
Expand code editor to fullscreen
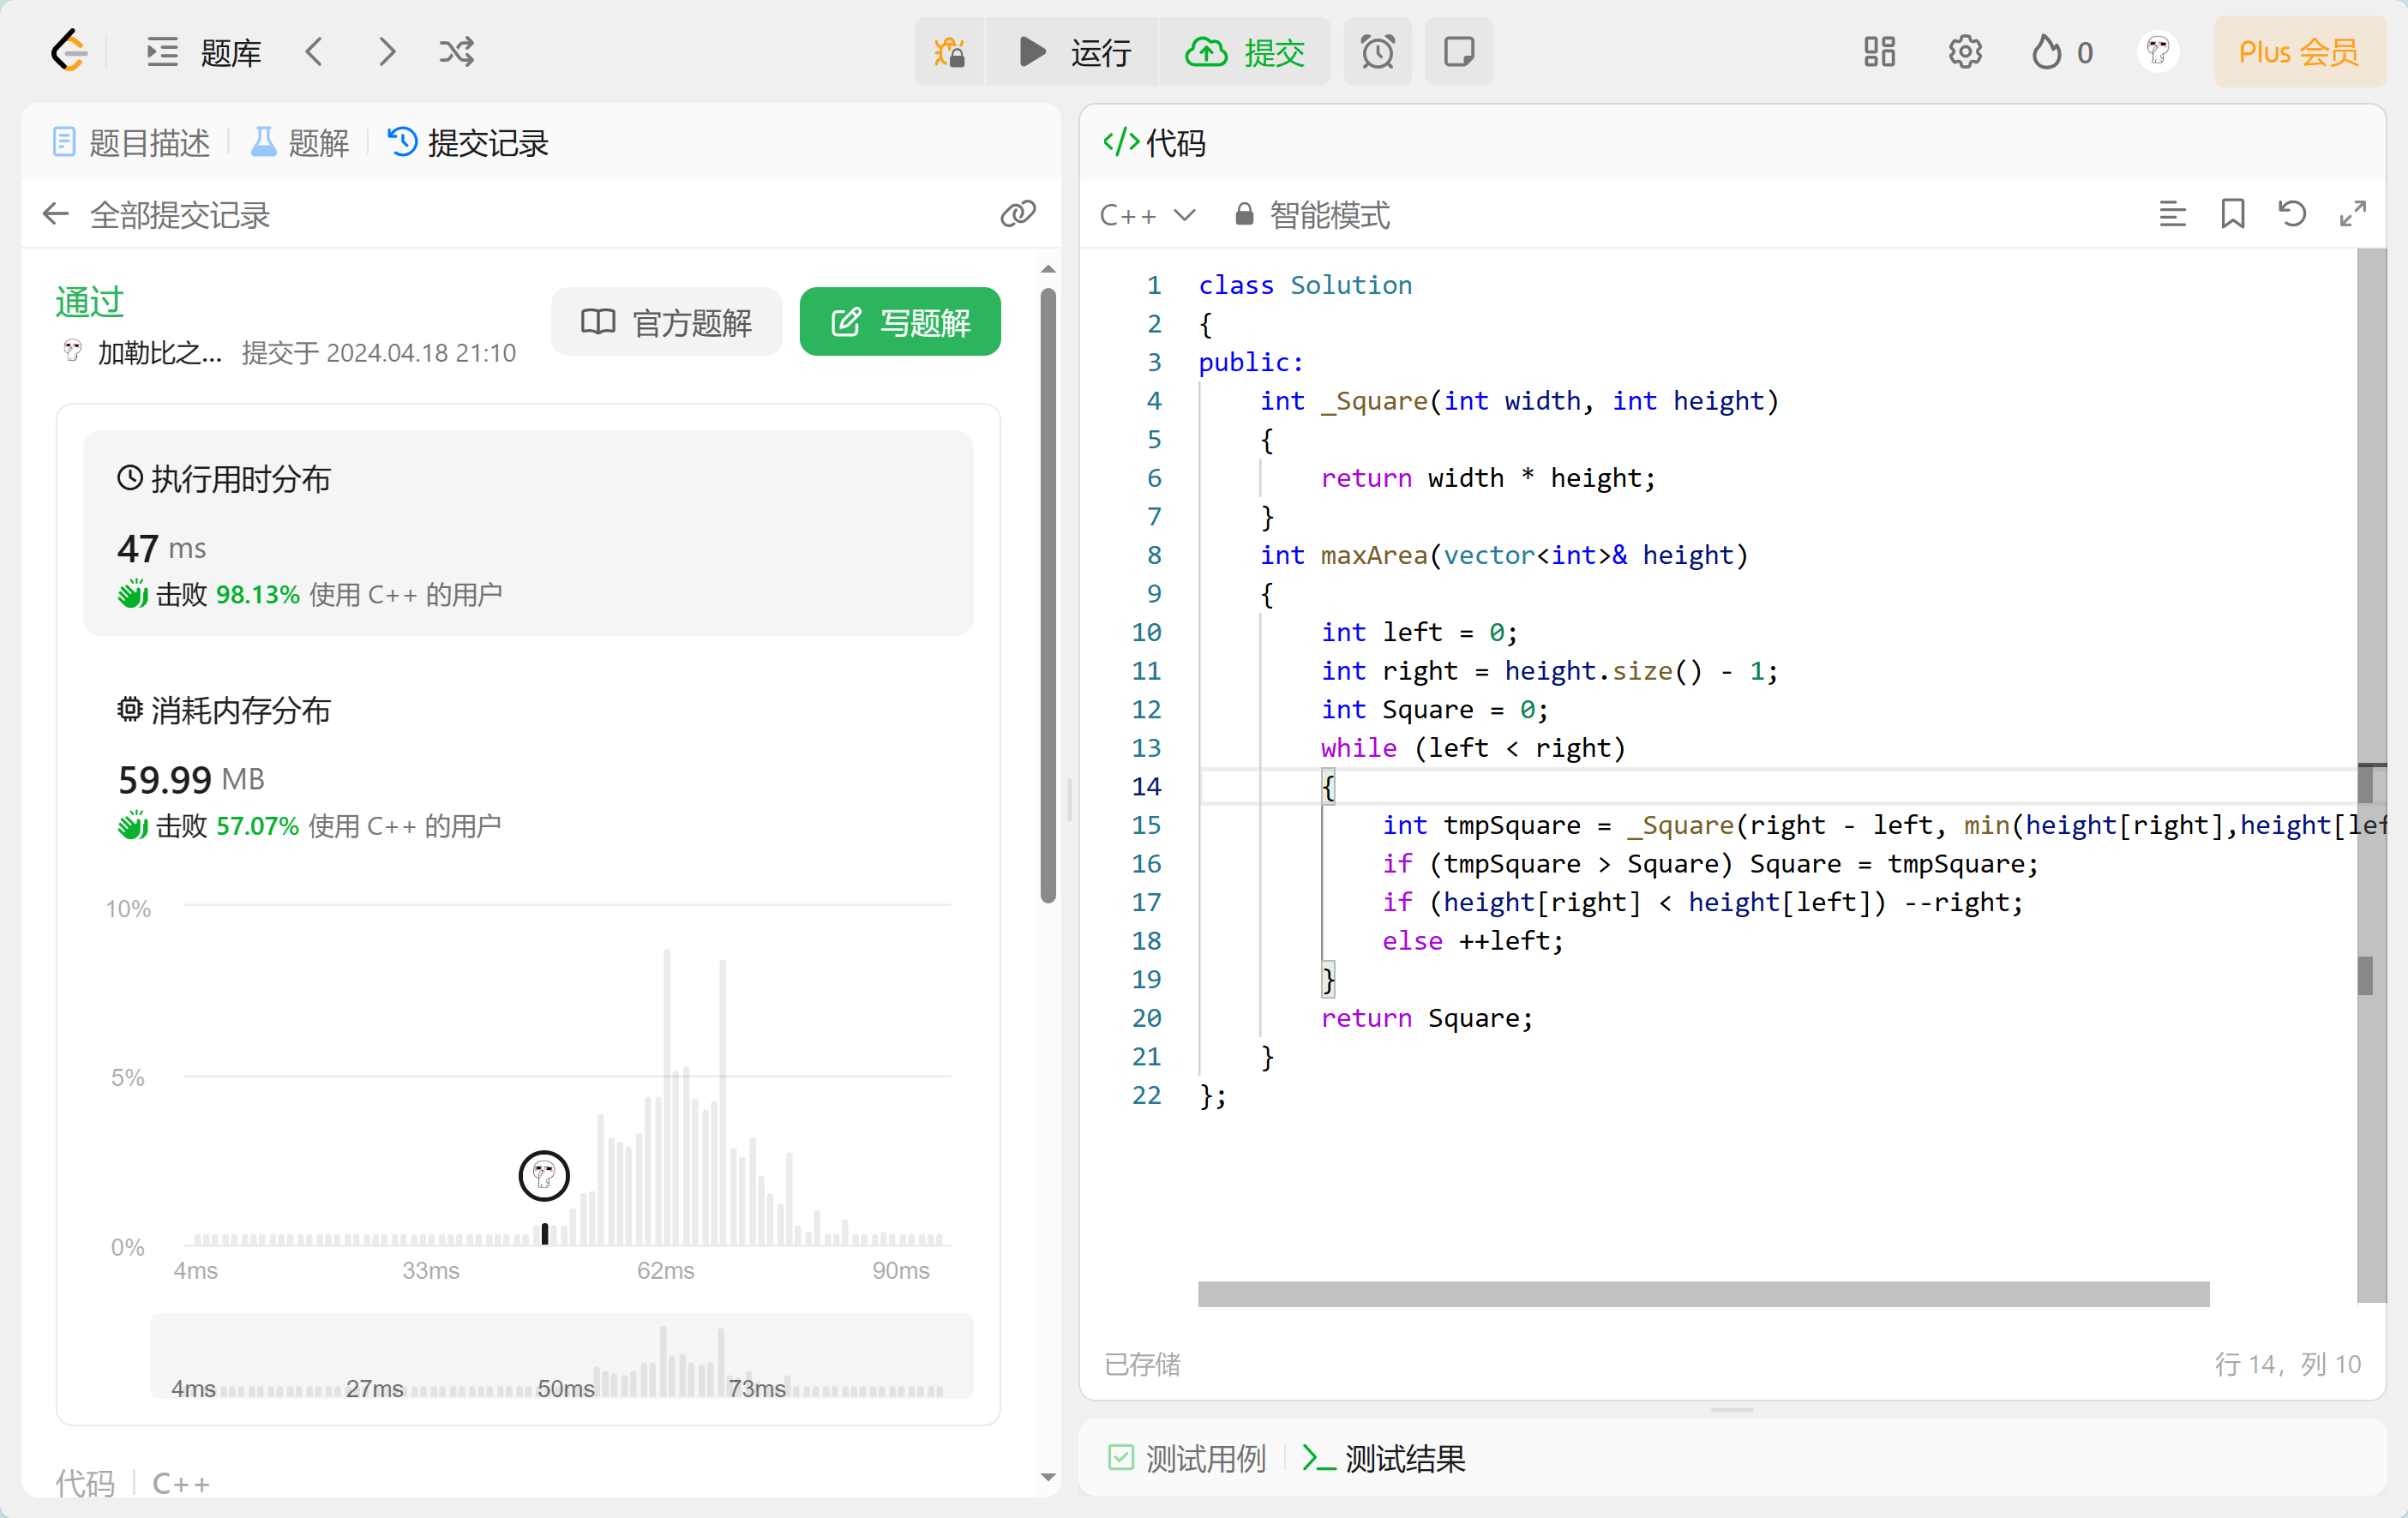(2352, 214)
